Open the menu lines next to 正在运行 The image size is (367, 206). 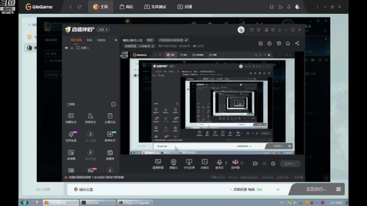pos(339,189)
